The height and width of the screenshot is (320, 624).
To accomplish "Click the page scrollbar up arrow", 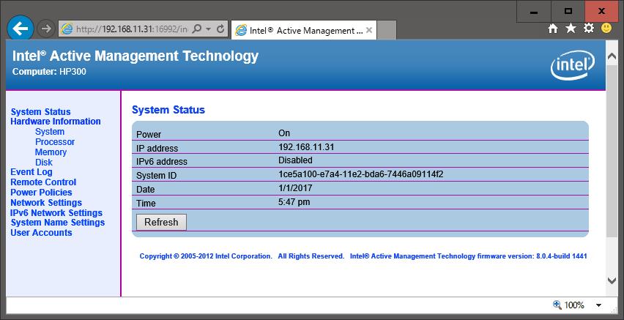I will (x=612, y=56).
